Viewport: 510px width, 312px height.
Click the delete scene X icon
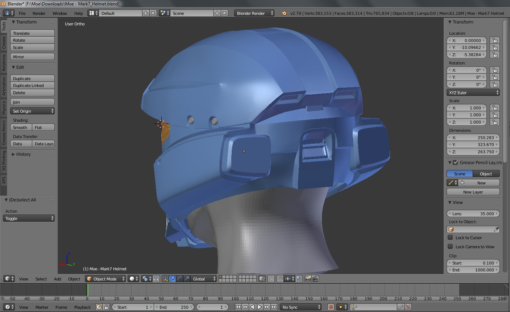(224, 13)
